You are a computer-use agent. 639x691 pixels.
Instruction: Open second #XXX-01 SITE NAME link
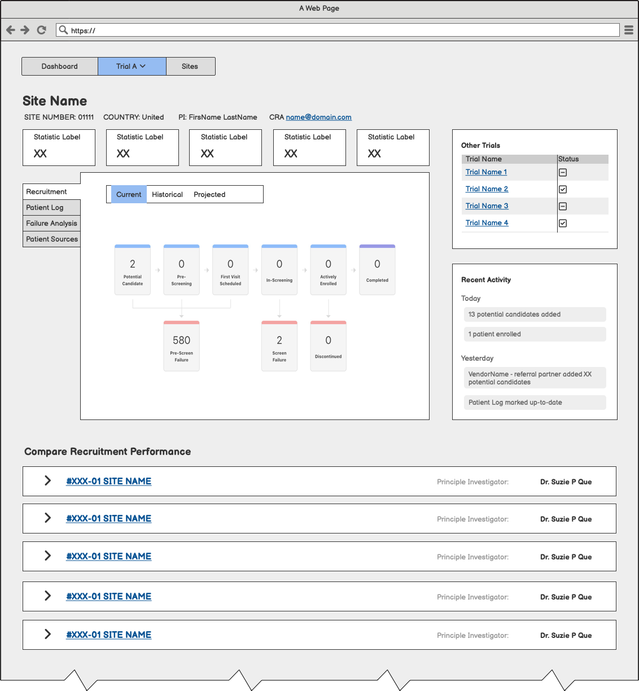[x=109, y=519]
